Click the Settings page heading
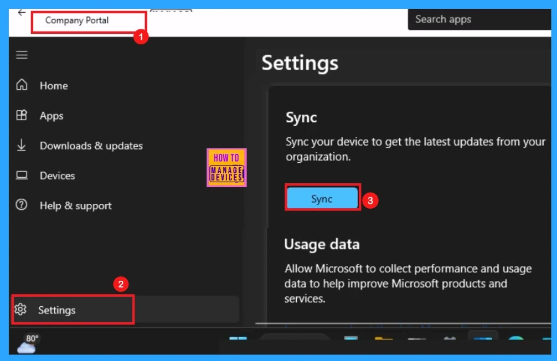The height and width of the screenshot is (361, 557). coord(300,63)
